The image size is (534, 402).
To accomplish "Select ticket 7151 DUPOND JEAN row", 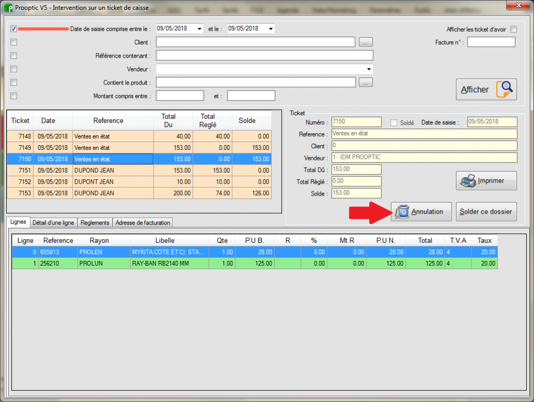I will point(139,170).
